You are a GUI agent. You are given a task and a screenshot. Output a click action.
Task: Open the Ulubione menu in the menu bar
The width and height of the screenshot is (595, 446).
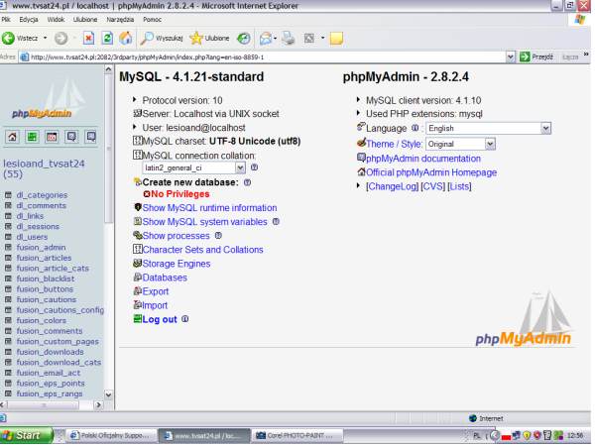(85, 20)
